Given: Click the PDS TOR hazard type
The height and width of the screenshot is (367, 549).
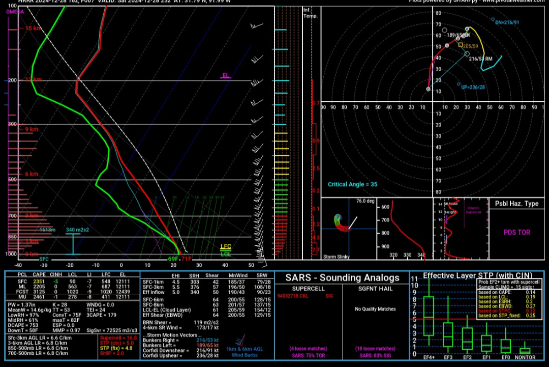Looking at the screenshot, I should 517,233.
